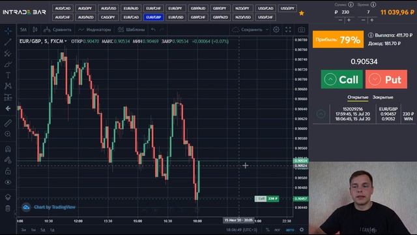The width and height of the screenshot is (417, 235).
Task: Decrease the trade time with minus
Action: click(x=363, y=20)
